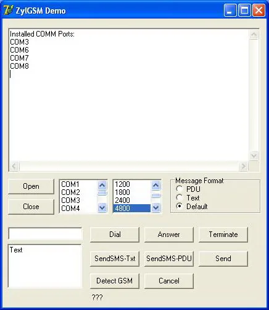The width and height of the screenshot is (269, 310).
Task: Click the Dial button
Action: (x=115, y=235)
